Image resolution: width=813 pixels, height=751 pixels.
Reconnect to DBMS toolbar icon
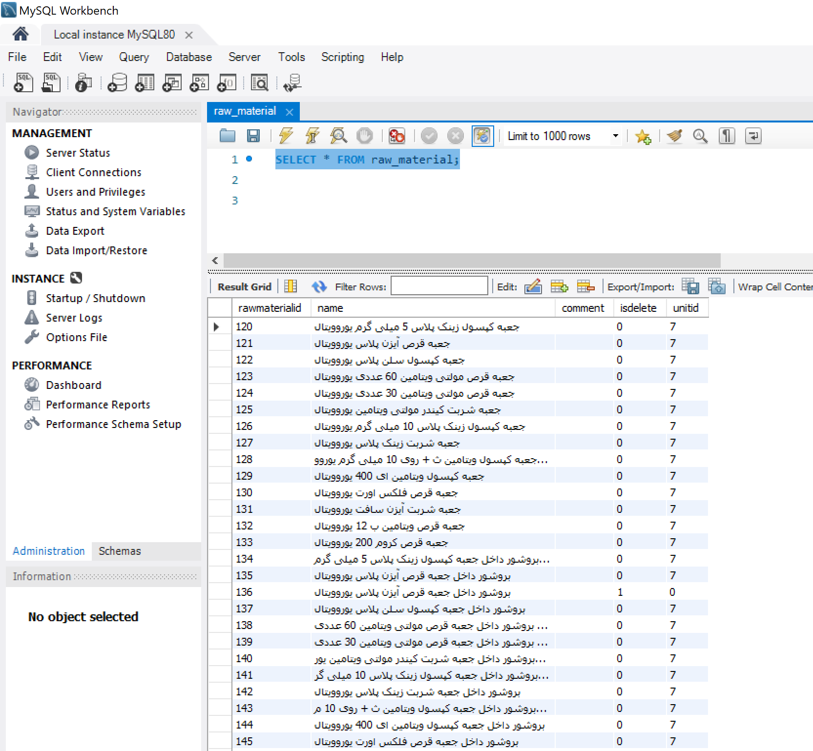292,82
